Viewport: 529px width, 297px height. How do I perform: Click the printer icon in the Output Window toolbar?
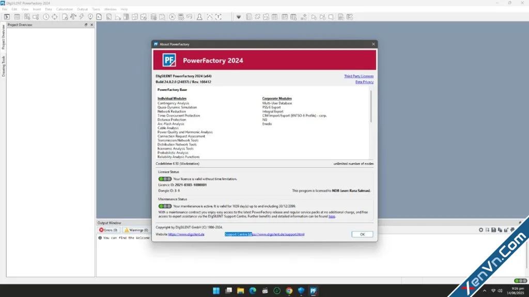tap(512, 230)
